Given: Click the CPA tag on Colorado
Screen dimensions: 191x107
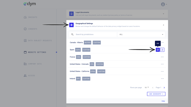Looking at the screenshot, I should (92, 64).
